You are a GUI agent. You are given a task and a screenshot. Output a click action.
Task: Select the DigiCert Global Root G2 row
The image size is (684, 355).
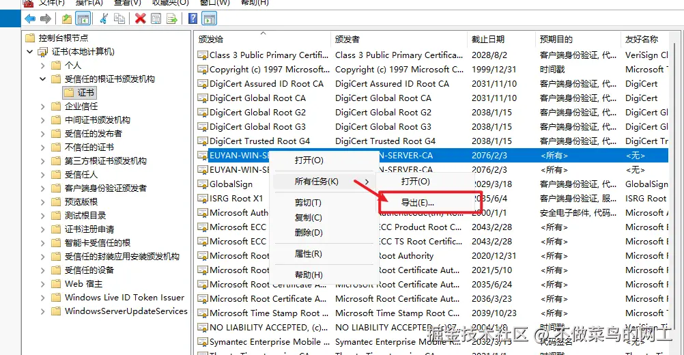click(432, 113)
